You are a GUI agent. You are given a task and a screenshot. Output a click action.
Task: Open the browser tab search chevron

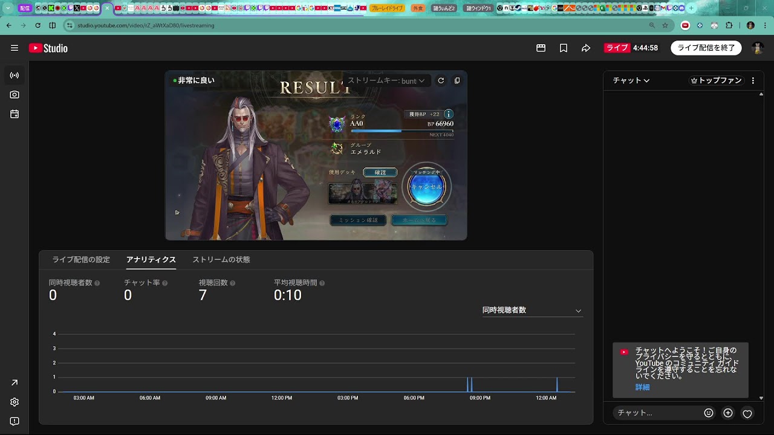tap(8, 8)
